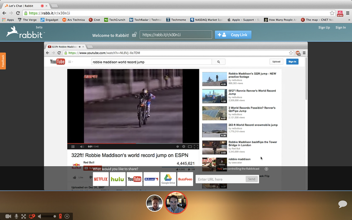Select the 322ft! Robbie Maddison inner tab

66,47
